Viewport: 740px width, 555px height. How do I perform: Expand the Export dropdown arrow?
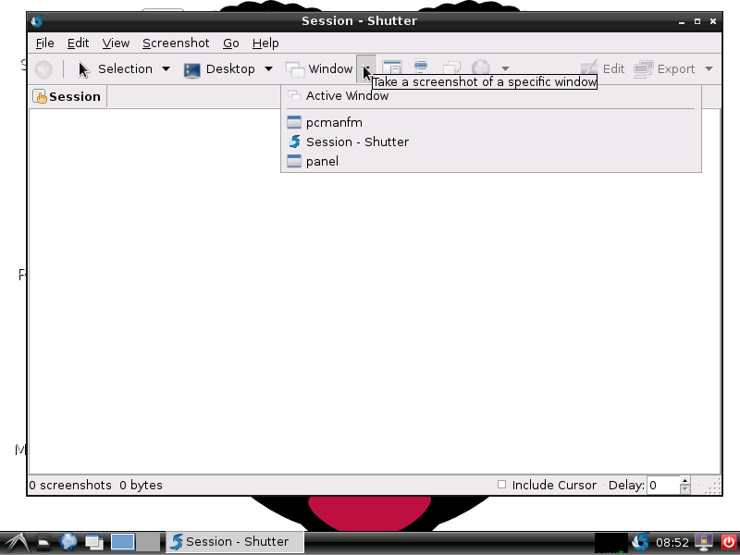tap(709, 68)
